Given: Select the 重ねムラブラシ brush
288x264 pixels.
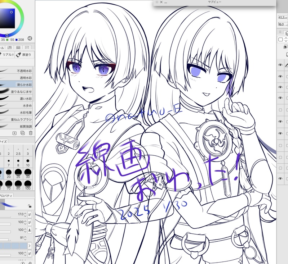Looking at the screenshot, I should click(x=16, y=119).
